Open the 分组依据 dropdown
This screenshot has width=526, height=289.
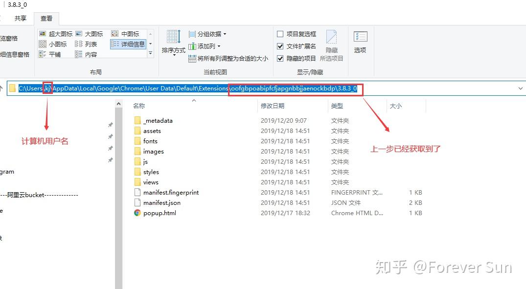pos(207,34)
